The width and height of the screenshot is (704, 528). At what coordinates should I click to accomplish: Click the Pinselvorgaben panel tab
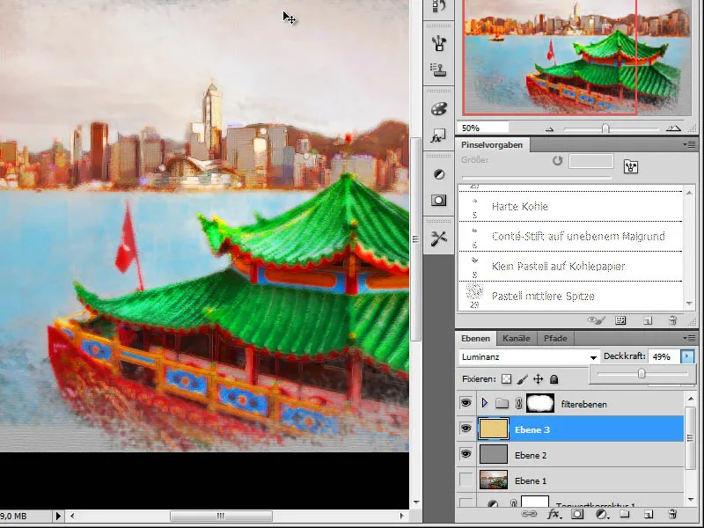492,145
